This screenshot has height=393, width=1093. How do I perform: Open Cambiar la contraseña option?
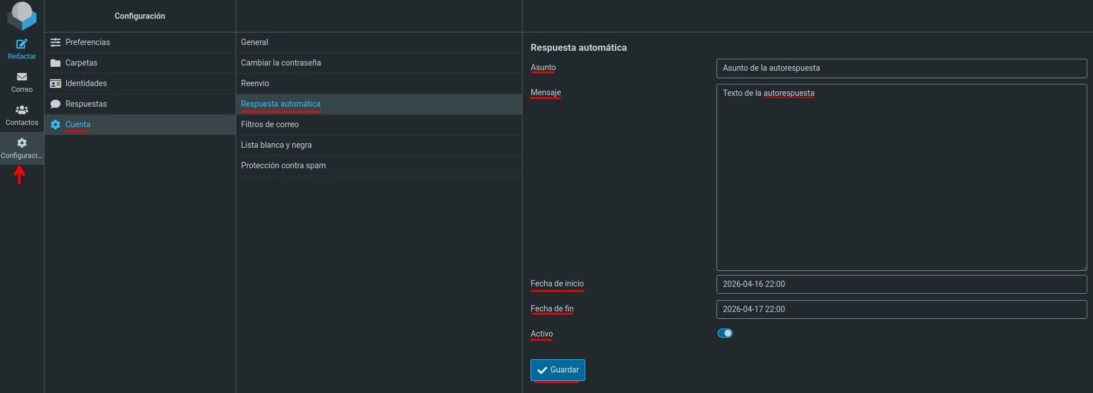pos(379,63)
